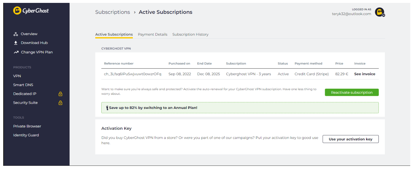This screenshot has height=169, width=414.
Task: Click the 82.29 € price value
Action: click(x=342, y=74)
